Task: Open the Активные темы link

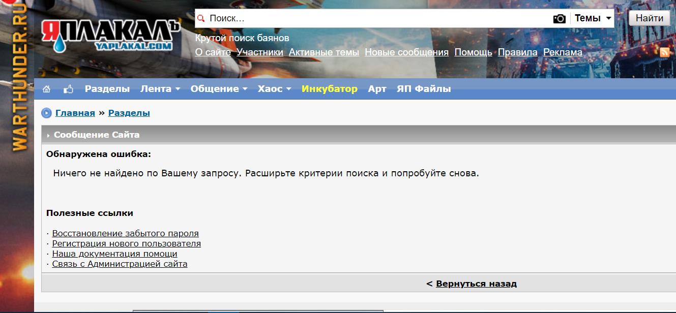Action: click(x=324, y=52)
